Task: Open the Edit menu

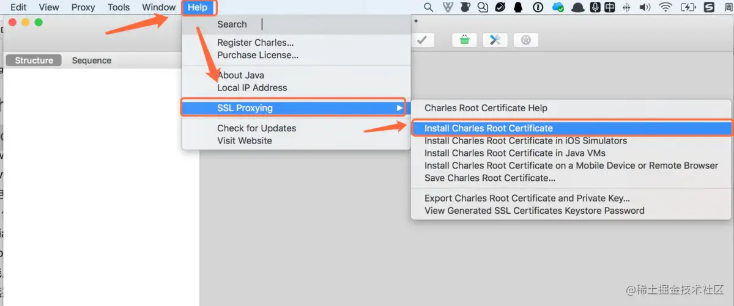Action: (x=18, y=7)
